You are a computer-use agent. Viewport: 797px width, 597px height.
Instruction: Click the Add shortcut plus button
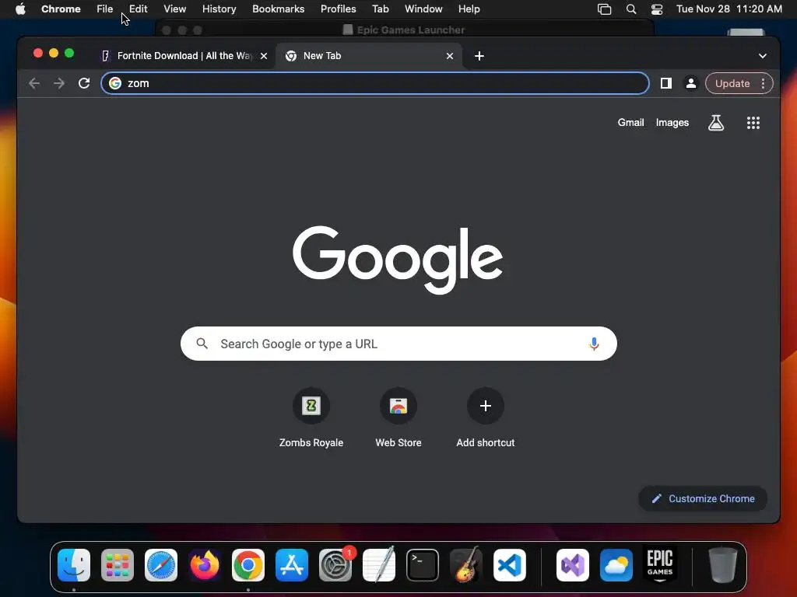(486, 406)
